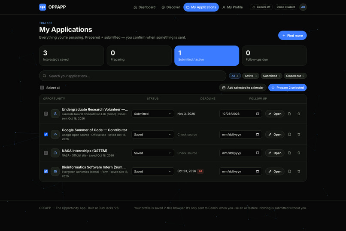
Task: Click Open for Google Summer of Code
Action: [275, 134]
